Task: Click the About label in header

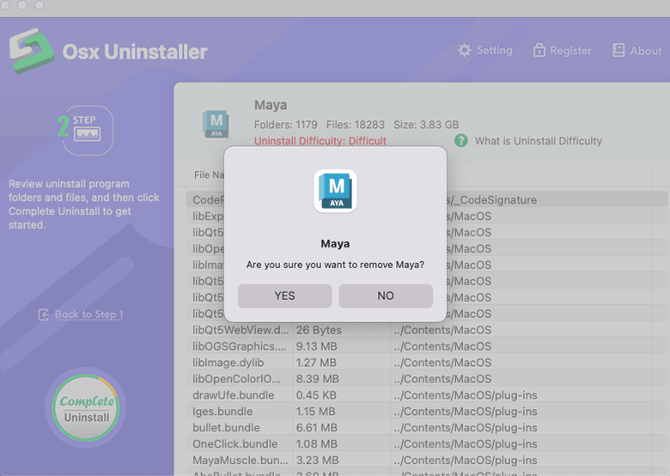Action: (x=646, y=51)
